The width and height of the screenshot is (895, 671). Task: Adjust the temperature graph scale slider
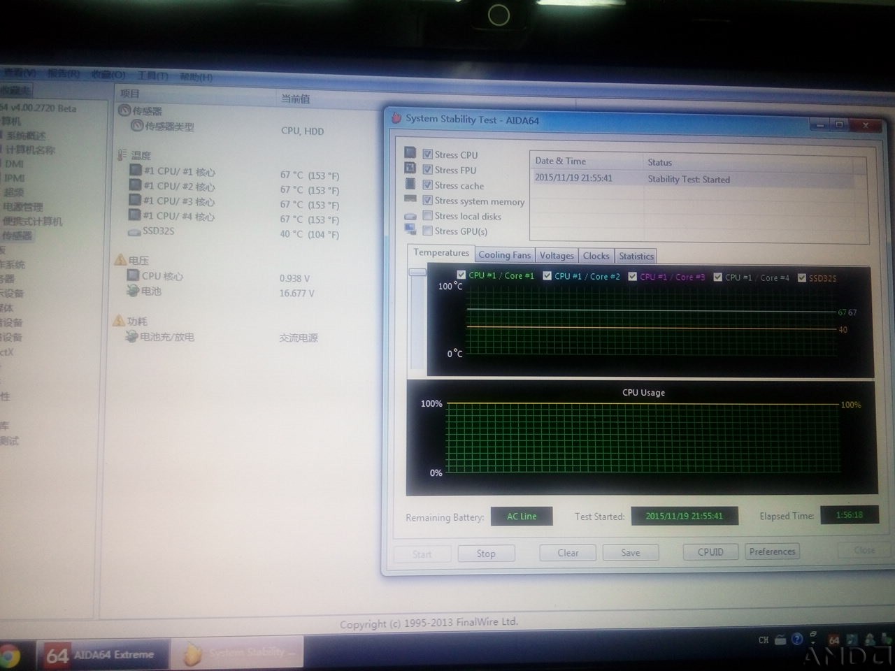[x=417, y=272]
